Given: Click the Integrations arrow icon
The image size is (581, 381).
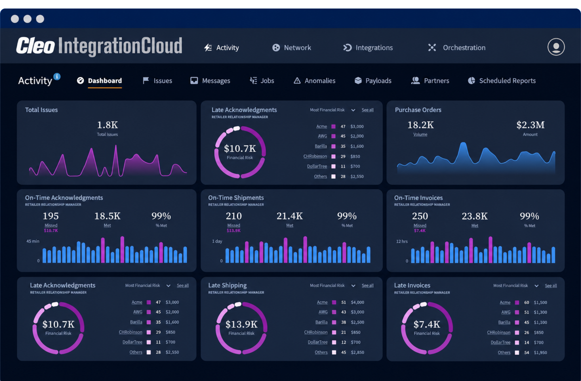Looking at the screenshot, I should click(348, 47).
